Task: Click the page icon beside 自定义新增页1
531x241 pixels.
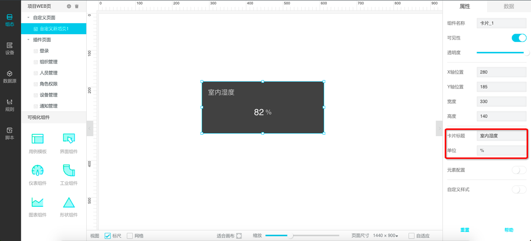Action: (36, 29)
